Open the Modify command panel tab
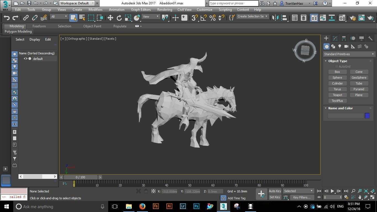This screenshot has height=212, width=377. point(335,38)
